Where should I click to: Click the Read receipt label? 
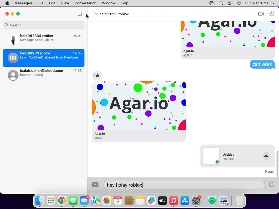pos(269,171)
